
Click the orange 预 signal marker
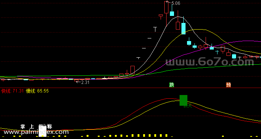coord(229,85)
